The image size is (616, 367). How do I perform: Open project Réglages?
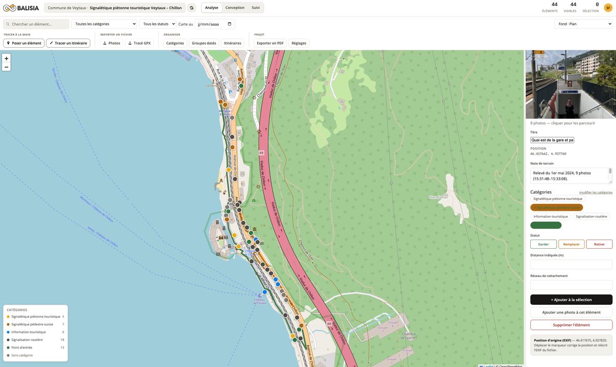click(299, 43)
